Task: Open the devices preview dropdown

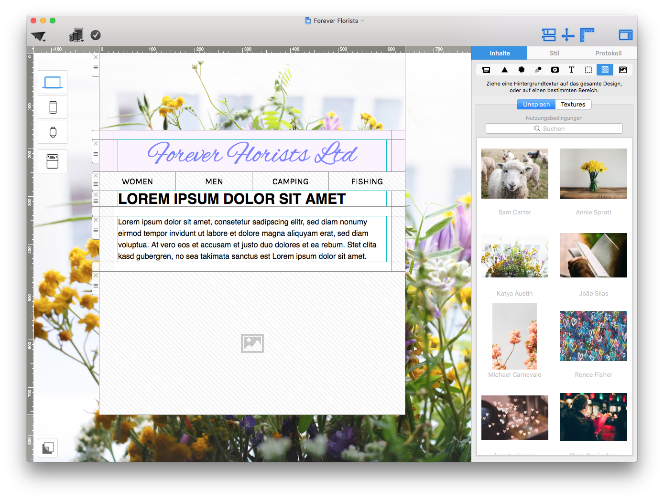Action: pos(76,35)
